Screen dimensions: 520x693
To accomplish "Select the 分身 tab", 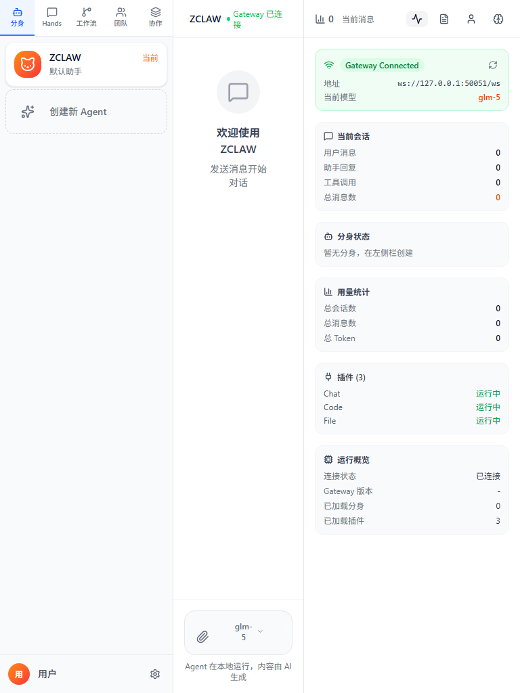I will (18, 18).
